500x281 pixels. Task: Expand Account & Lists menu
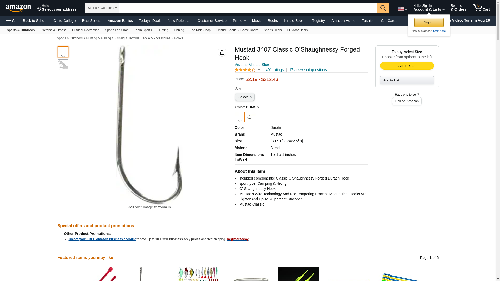[429, 8]
